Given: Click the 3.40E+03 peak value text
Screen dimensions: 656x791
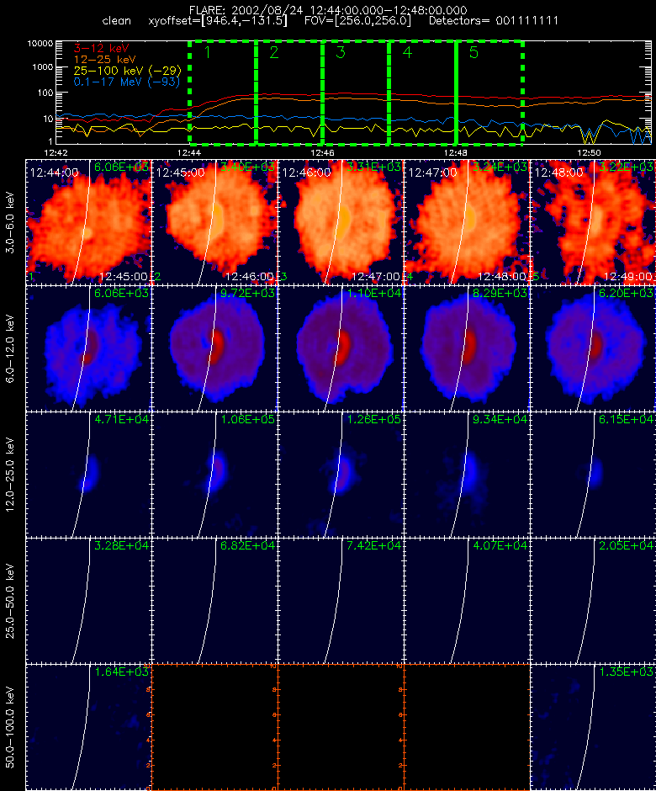Looking at the screenshot, I should click(247, 167).
